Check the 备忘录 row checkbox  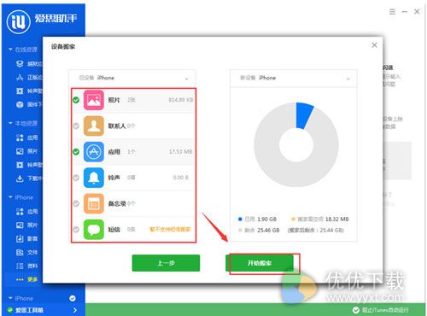click(76, 203)
